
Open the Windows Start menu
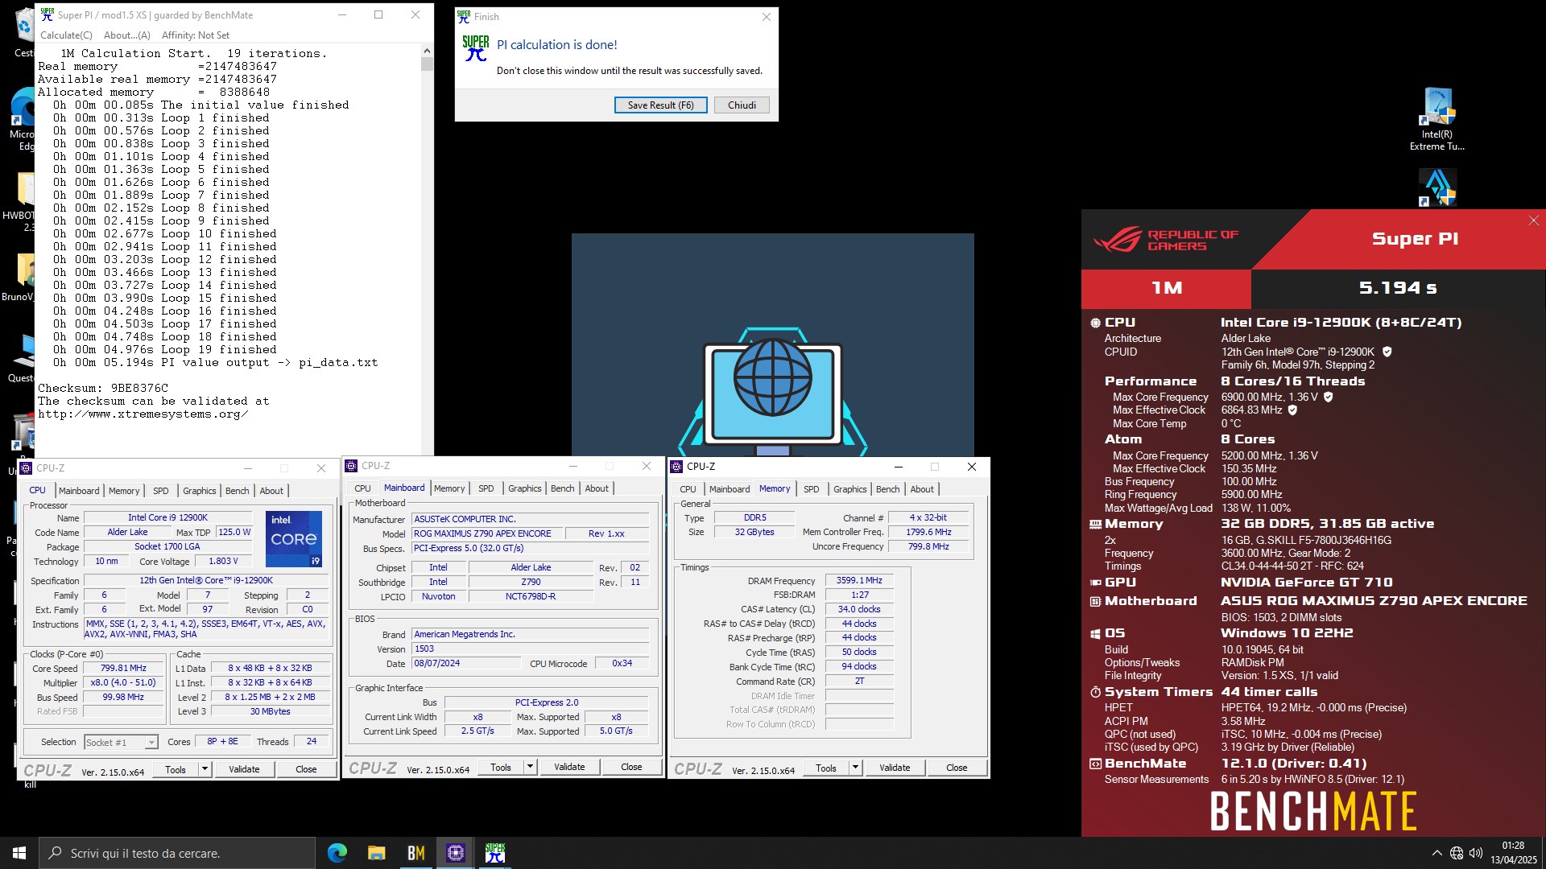(x=19, y=853)
